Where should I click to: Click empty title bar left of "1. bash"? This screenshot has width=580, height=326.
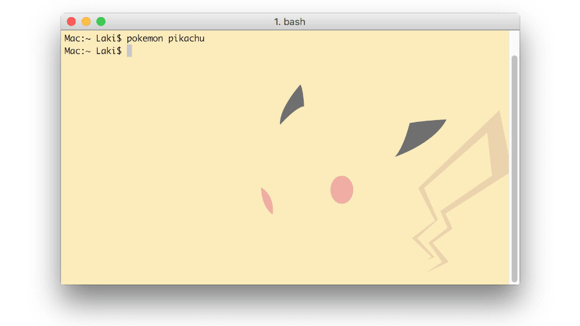183,22
